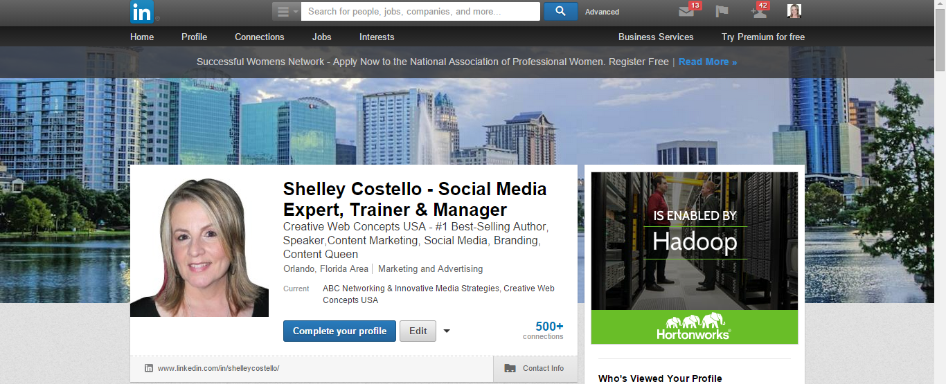
Task: Open the account profile photo menu
Action: (x=794, y=11)
